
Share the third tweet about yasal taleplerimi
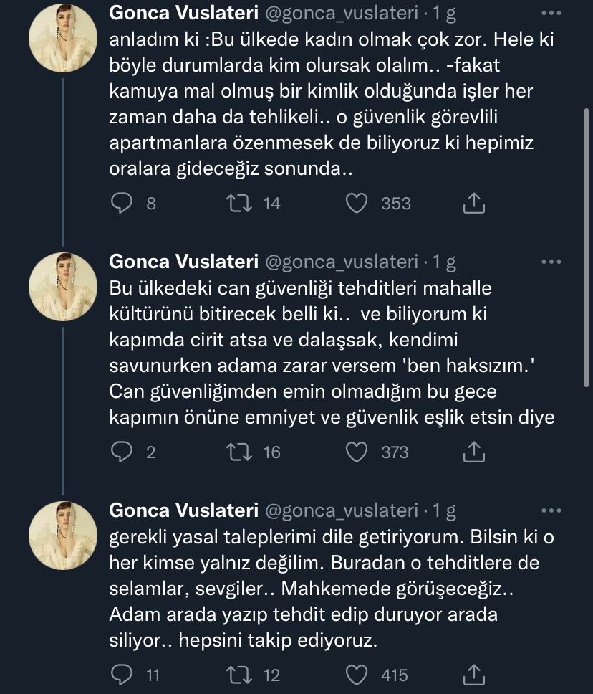coord(474,675)
